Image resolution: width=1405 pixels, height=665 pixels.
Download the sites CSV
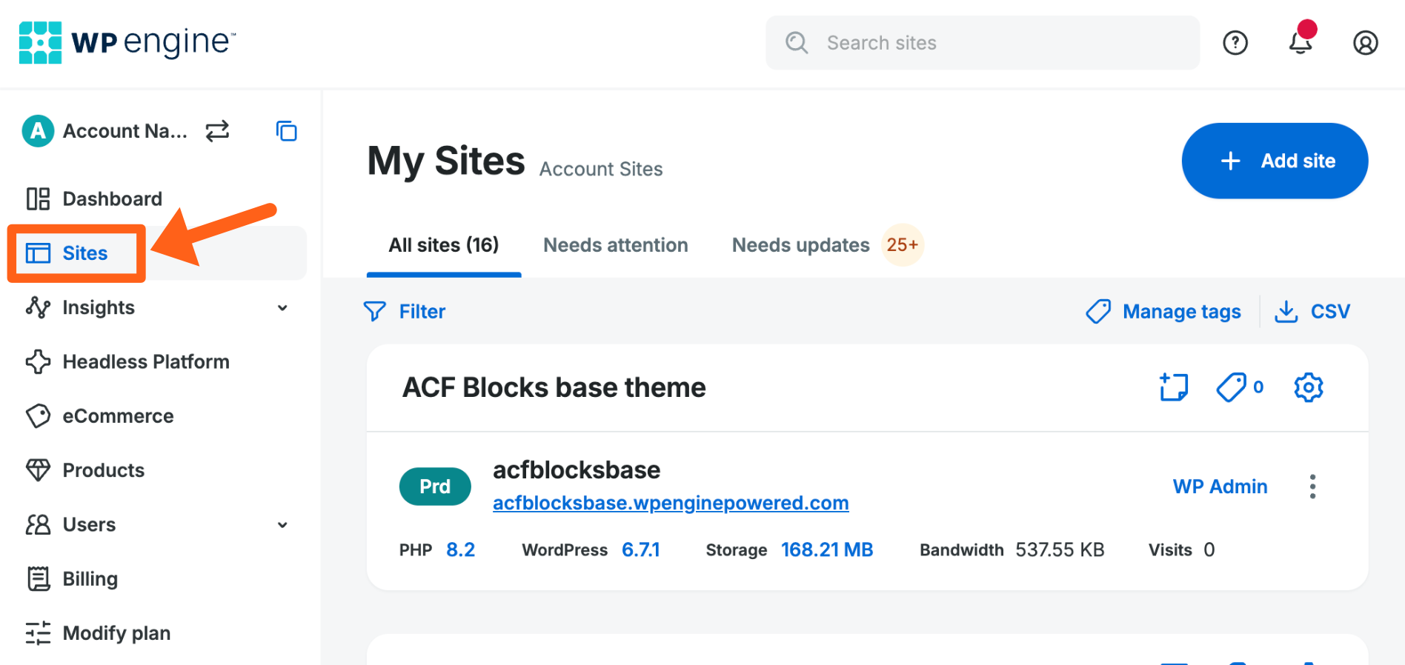tap(1312, 312)
